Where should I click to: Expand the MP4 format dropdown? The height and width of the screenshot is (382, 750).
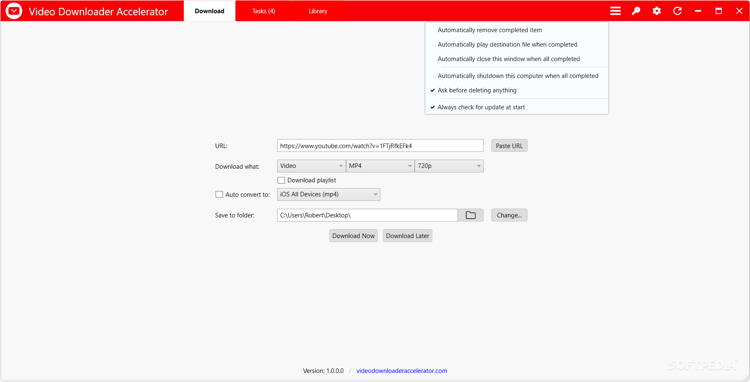click(380, 166)
